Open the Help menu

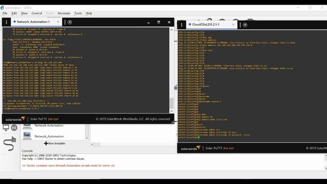coord(89,13)
